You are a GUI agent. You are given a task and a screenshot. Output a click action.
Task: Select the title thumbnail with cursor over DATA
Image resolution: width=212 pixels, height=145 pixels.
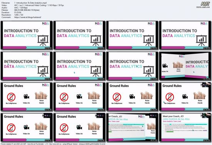click(27, 66)
